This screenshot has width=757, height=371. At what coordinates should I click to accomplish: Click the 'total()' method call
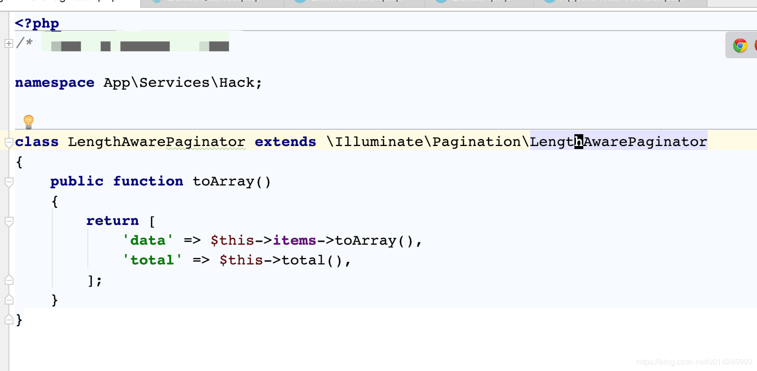click(x=312, y=260)
